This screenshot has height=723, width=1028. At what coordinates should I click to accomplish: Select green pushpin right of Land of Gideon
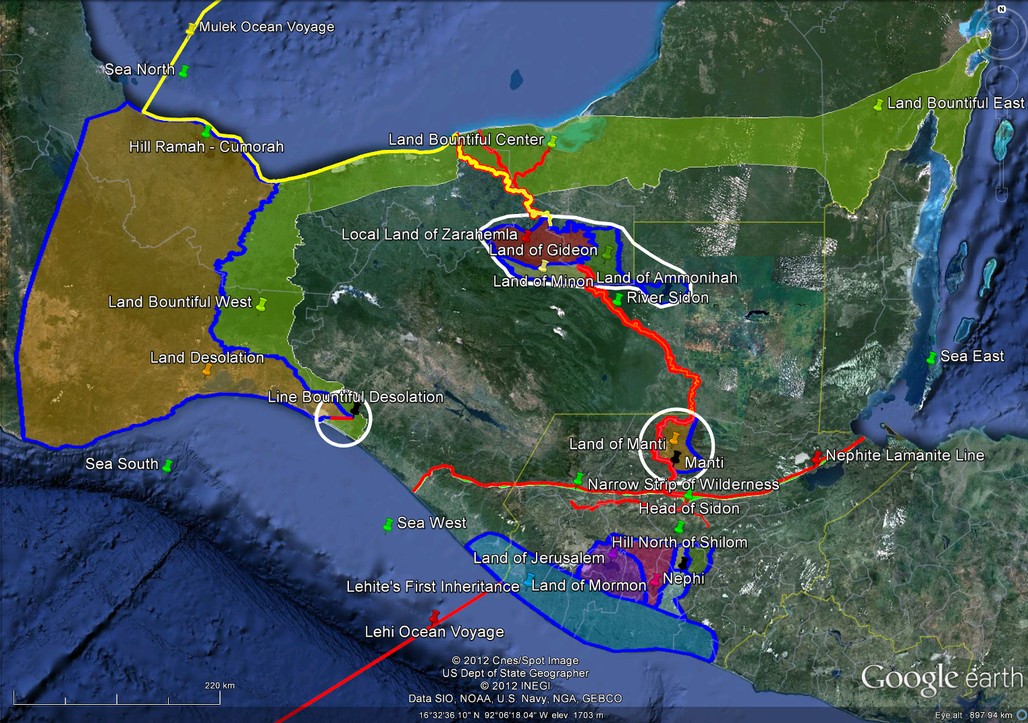[607, 252]
